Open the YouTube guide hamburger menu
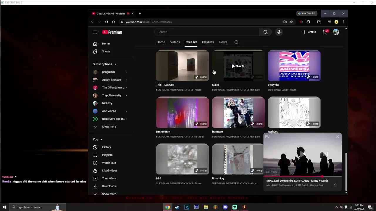 [95, 32]
